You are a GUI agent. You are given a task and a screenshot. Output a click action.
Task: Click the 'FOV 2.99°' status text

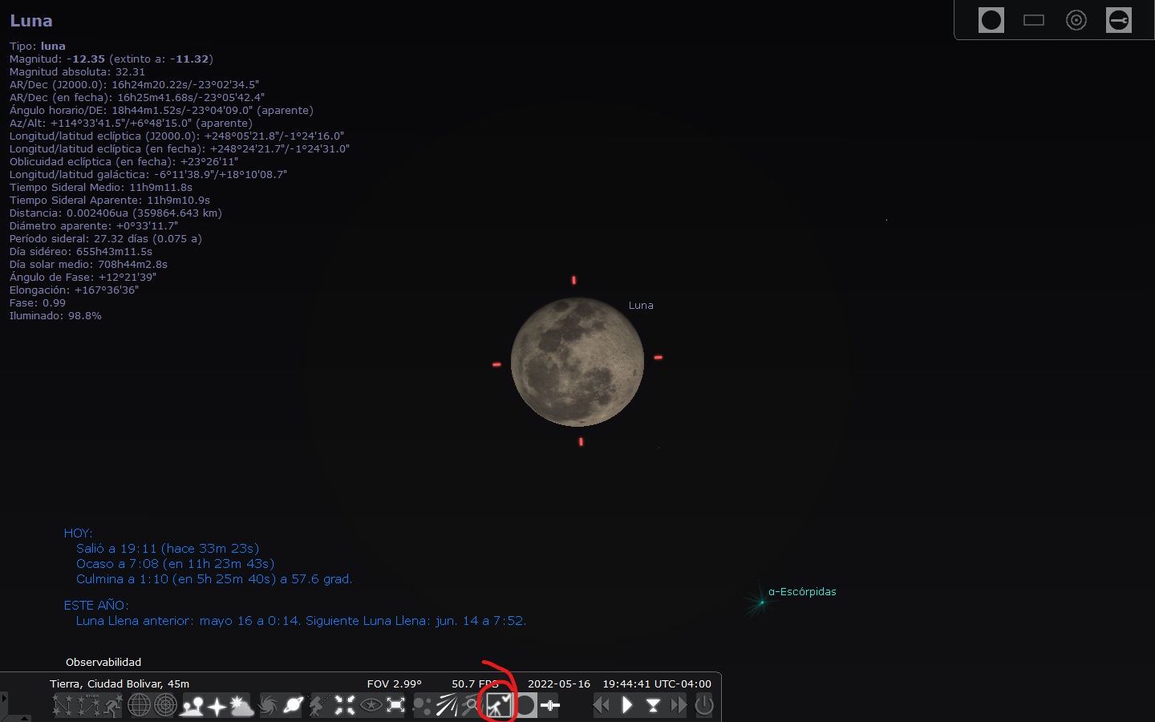coord(394,683)
